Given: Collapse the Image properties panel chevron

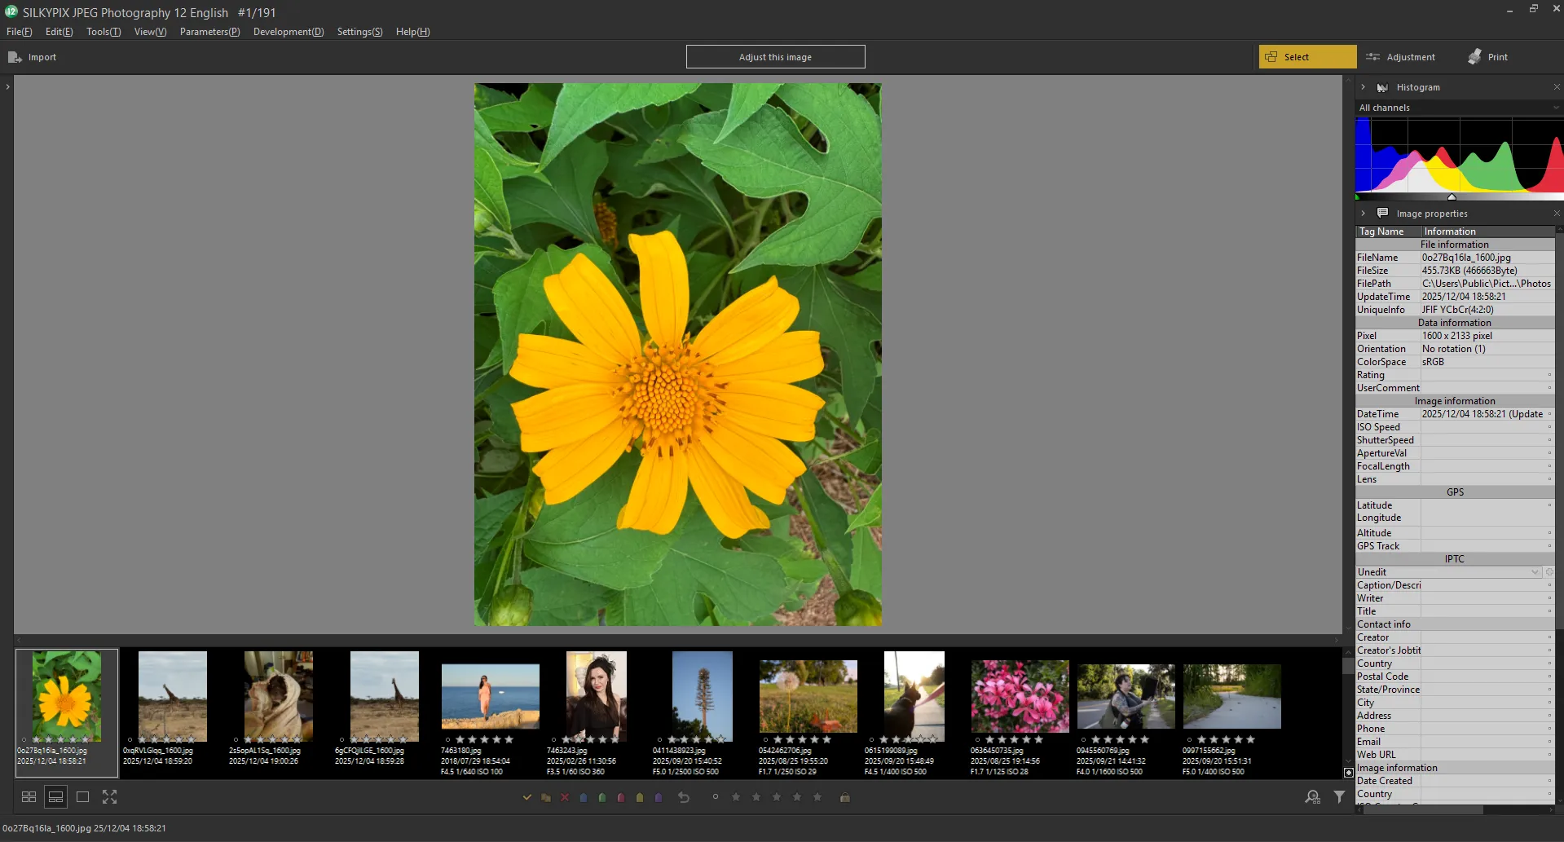Looking at the screenshot, I should tap(1364, 213).
